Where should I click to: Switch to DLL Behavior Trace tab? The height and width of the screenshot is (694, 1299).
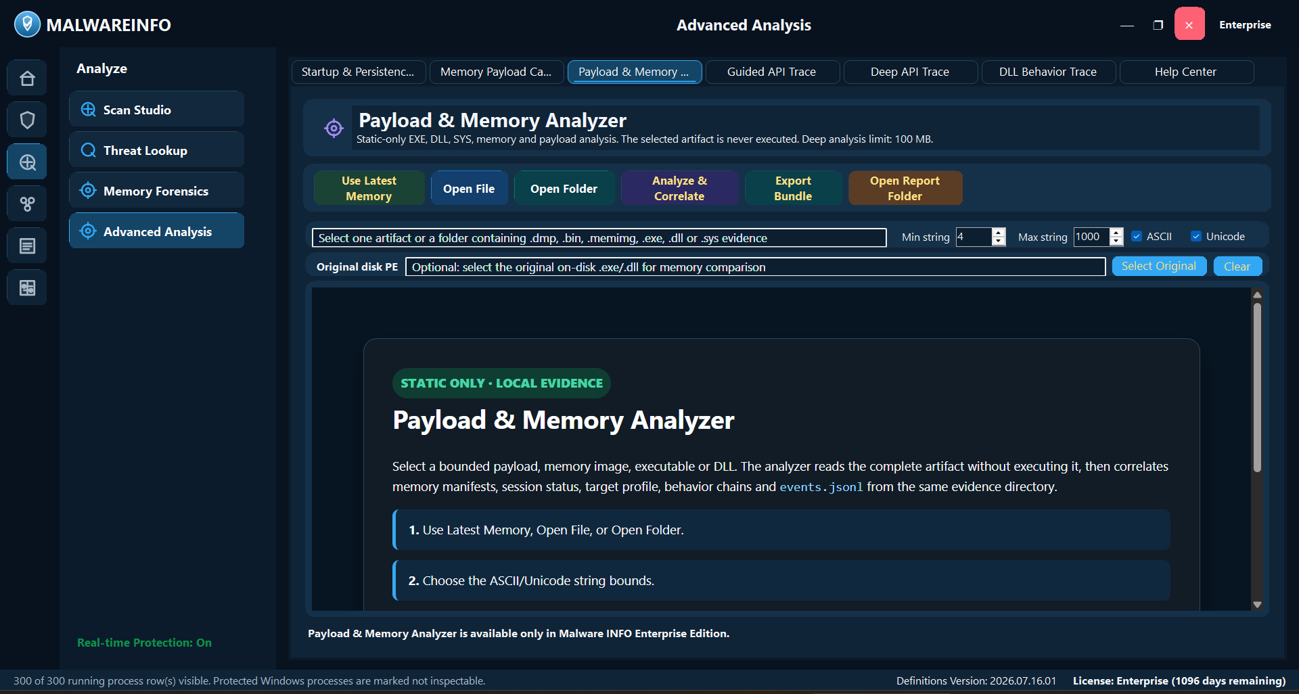pos(1049,72)
